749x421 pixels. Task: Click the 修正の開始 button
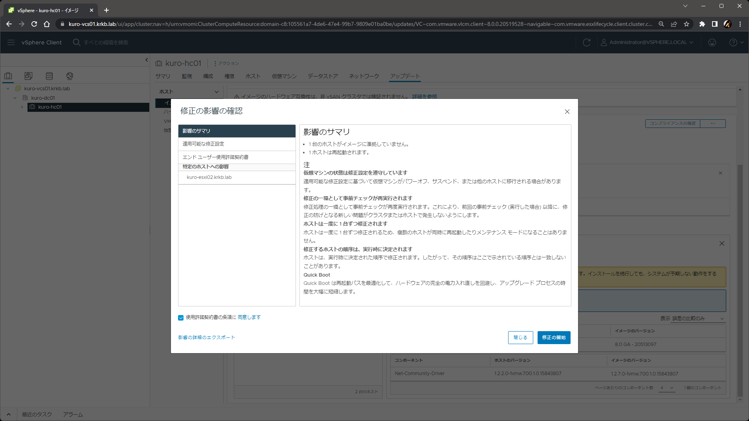[x=553, y=337]
